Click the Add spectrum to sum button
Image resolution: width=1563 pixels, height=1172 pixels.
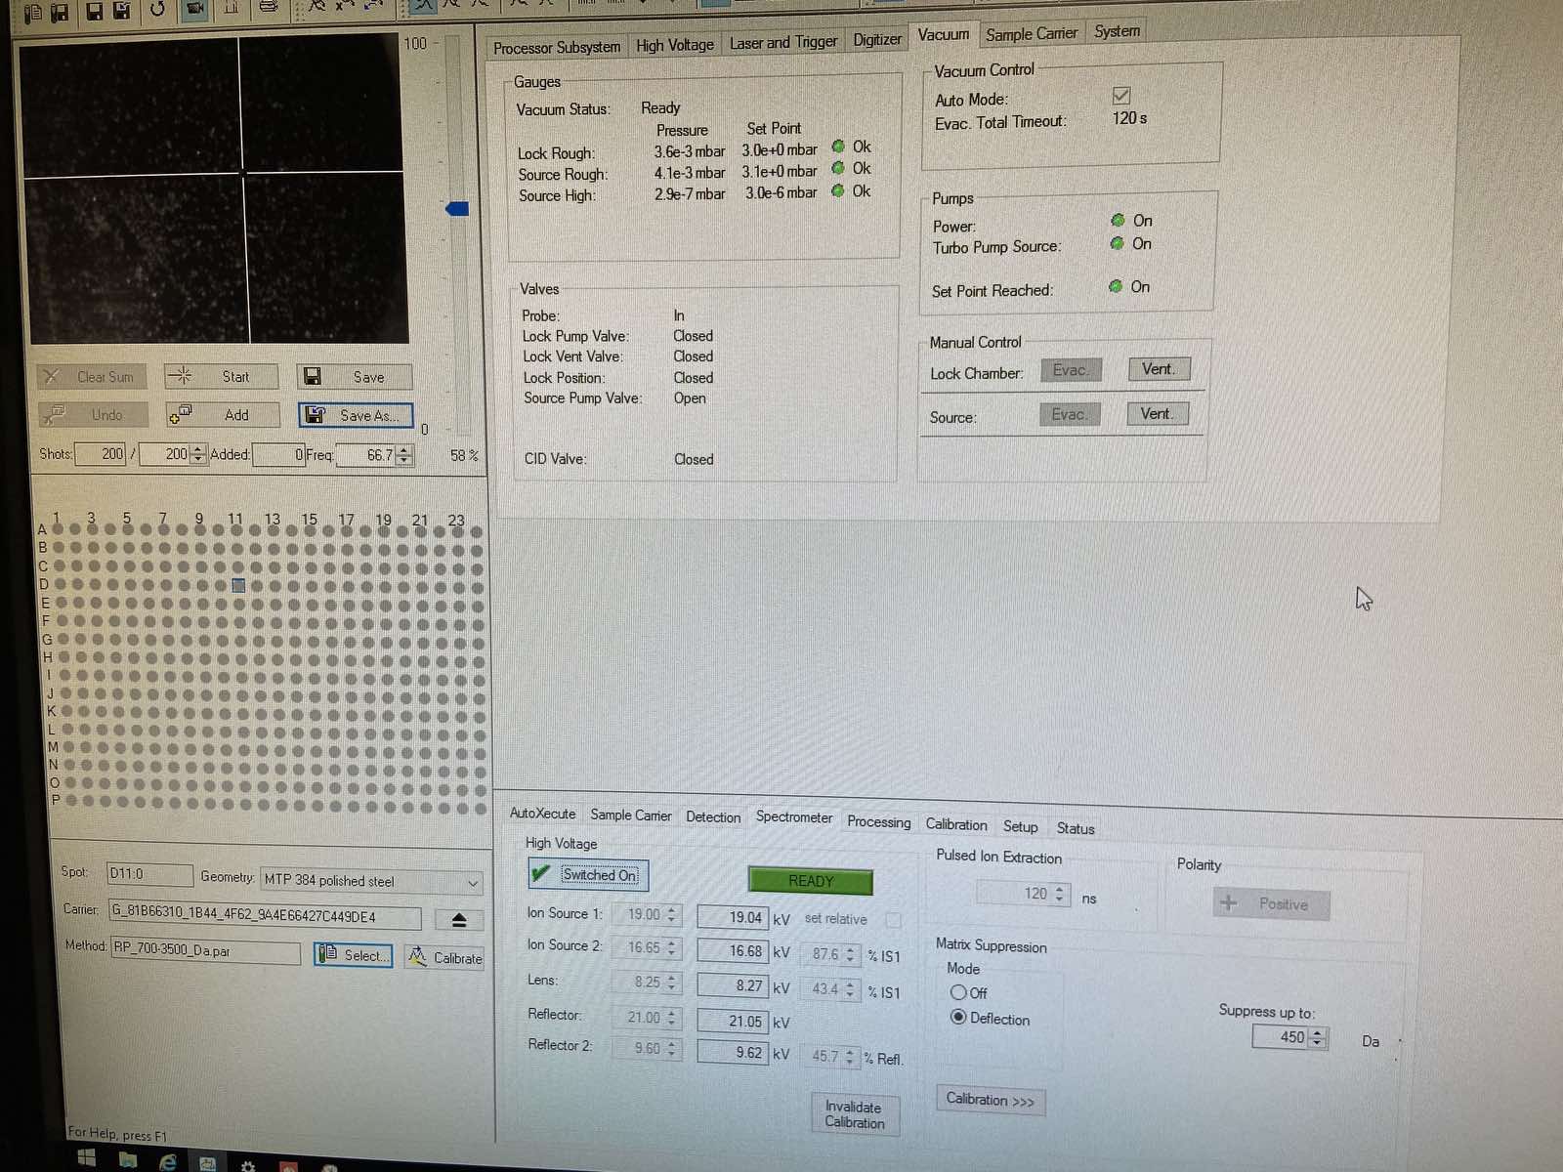[x=223, y=415]
